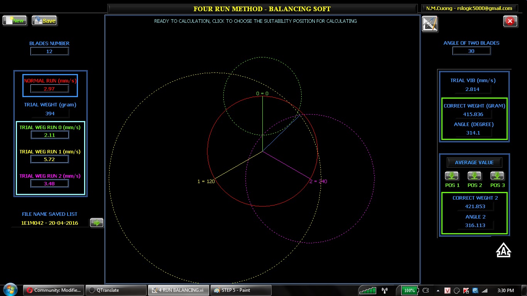Click the blue wave tray icon
Screen dimensions: 527x296
(475, 291)
